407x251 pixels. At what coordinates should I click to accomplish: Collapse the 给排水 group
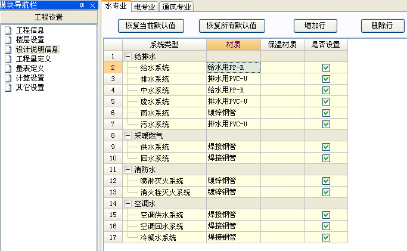pyautogui.click(x=128, y=56)
